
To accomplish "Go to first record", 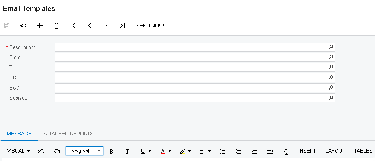I will pos(73,26).
